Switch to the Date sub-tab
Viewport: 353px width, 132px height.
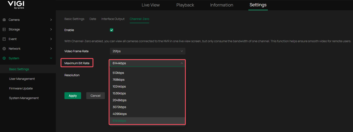pyautogui.click(x=93, y=19)
